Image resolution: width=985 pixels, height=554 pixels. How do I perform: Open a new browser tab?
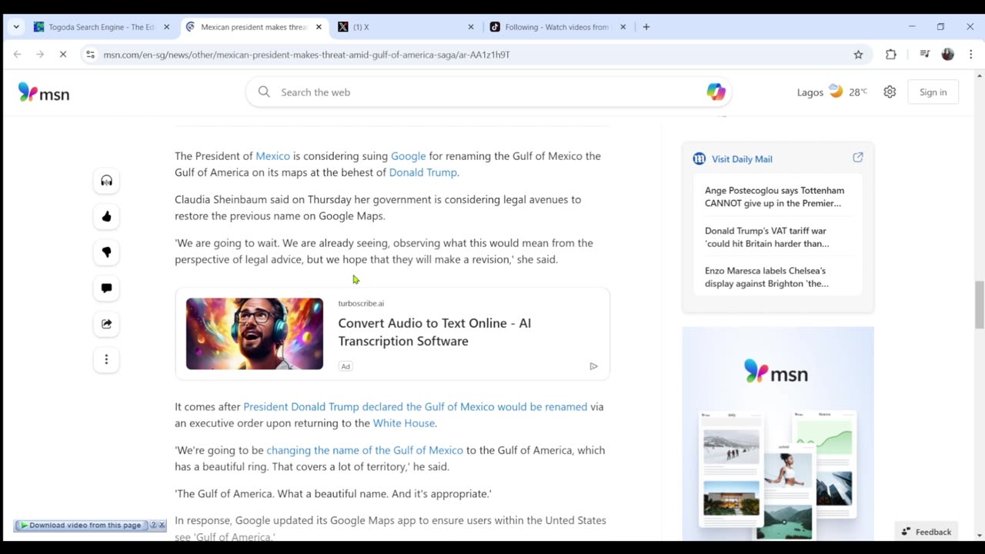pyautogui.click(x=646, y=27)
